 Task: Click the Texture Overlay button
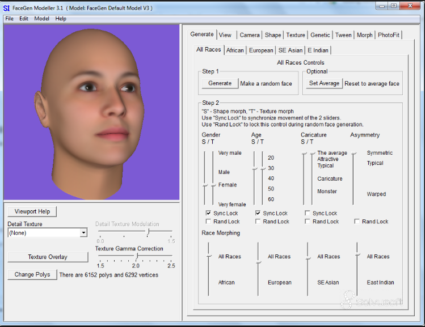tap(48, 257)
